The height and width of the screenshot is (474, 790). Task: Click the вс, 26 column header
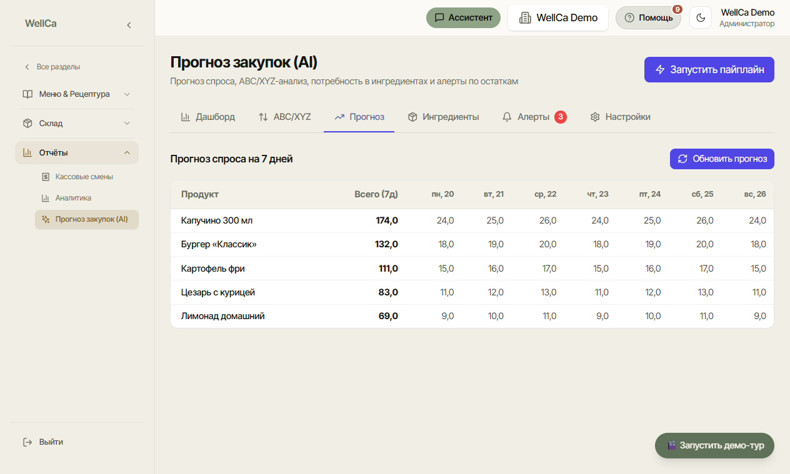click(x=754, y=194)
